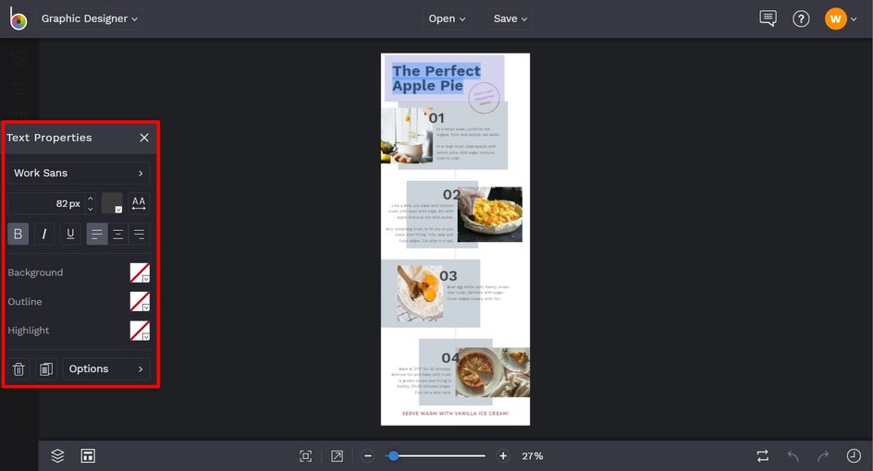
Task: Open the text Options submenu
Action: 106,368
